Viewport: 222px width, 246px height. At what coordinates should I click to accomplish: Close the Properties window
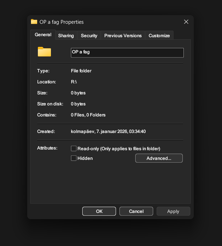[x=186, y=22]
